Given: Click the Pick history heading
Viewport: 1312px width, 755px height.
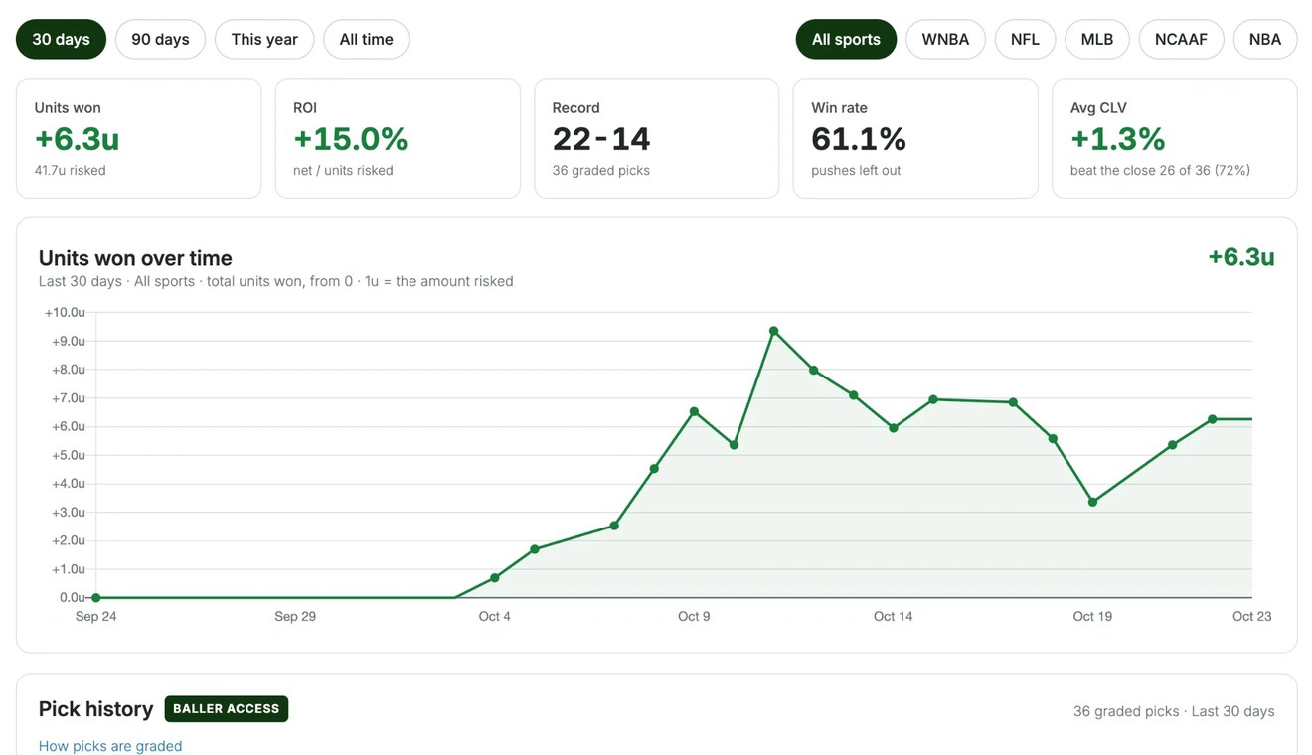Looking at the screenshot, I should tap(96, 709).
